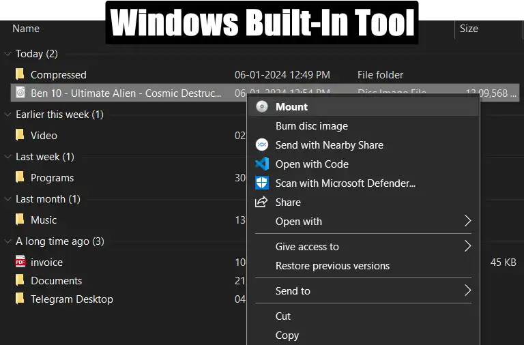524x345 pixels.
Task: Select the Telegram Desktop folder name
Action: (72, 299)
